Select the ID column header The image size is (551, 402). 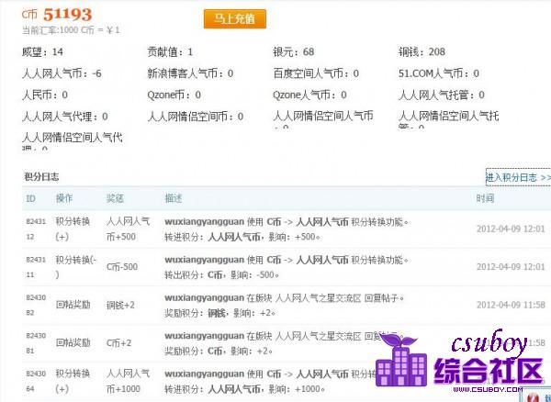30,198
